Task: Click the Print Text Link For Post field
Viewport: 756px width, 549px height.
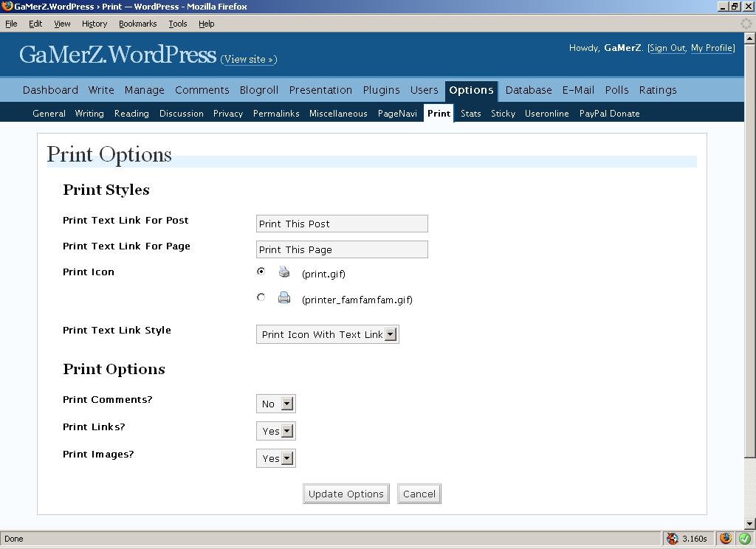Action: (x=342, y=224)
